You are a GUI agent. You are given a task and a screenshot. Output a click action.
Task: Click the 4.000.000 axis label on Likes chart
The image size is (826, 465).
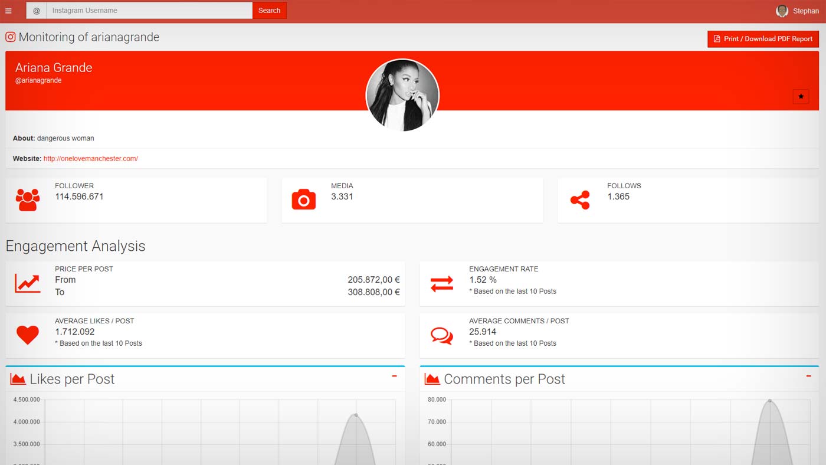click(27, 422)
